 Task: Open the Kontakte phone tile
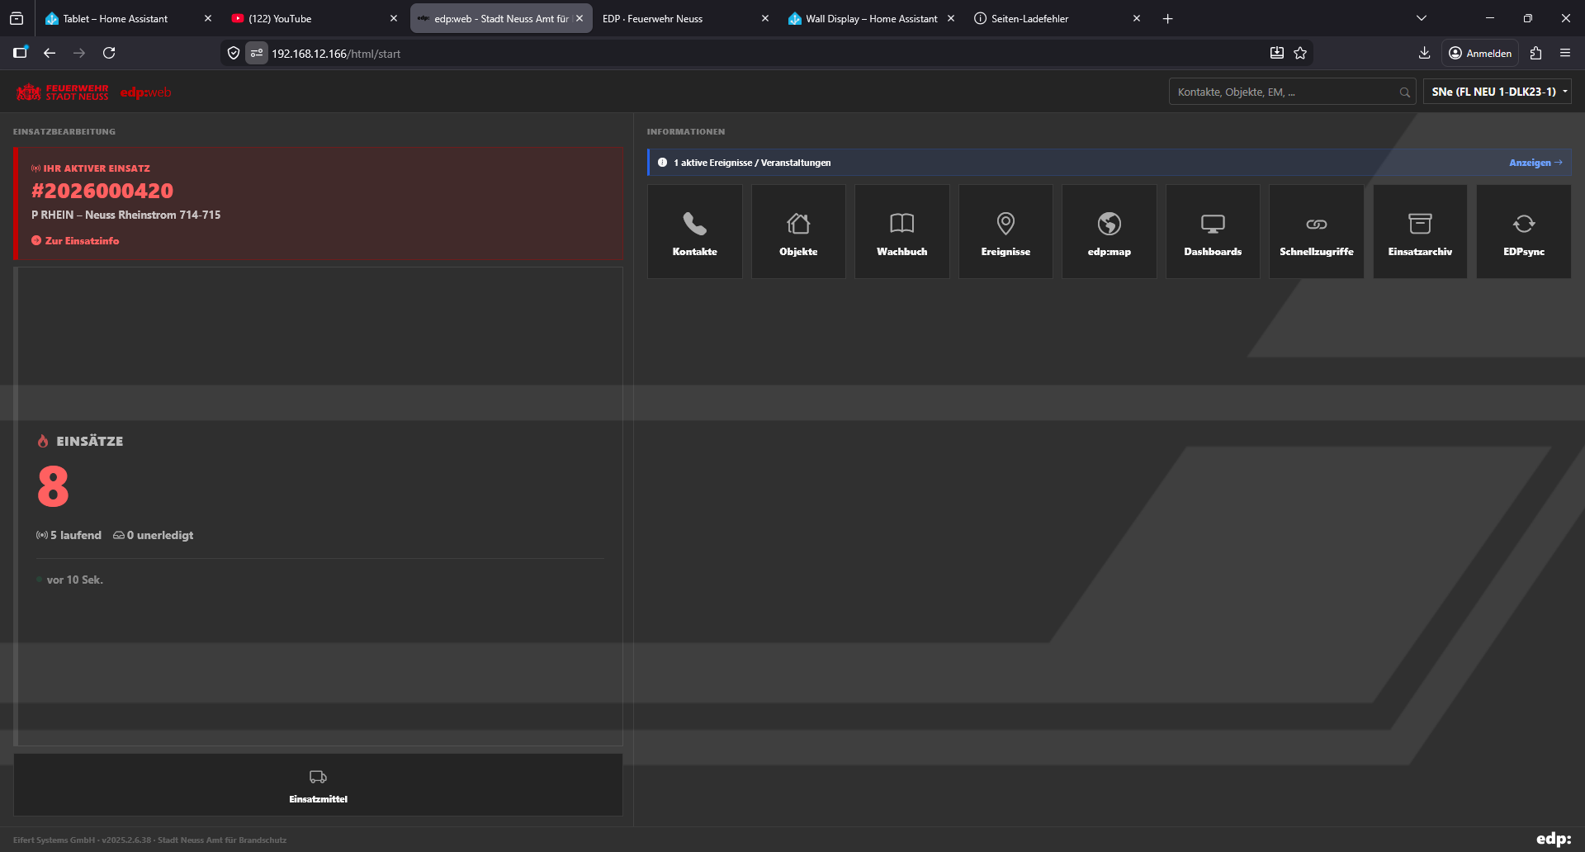(x=694, y=232)
